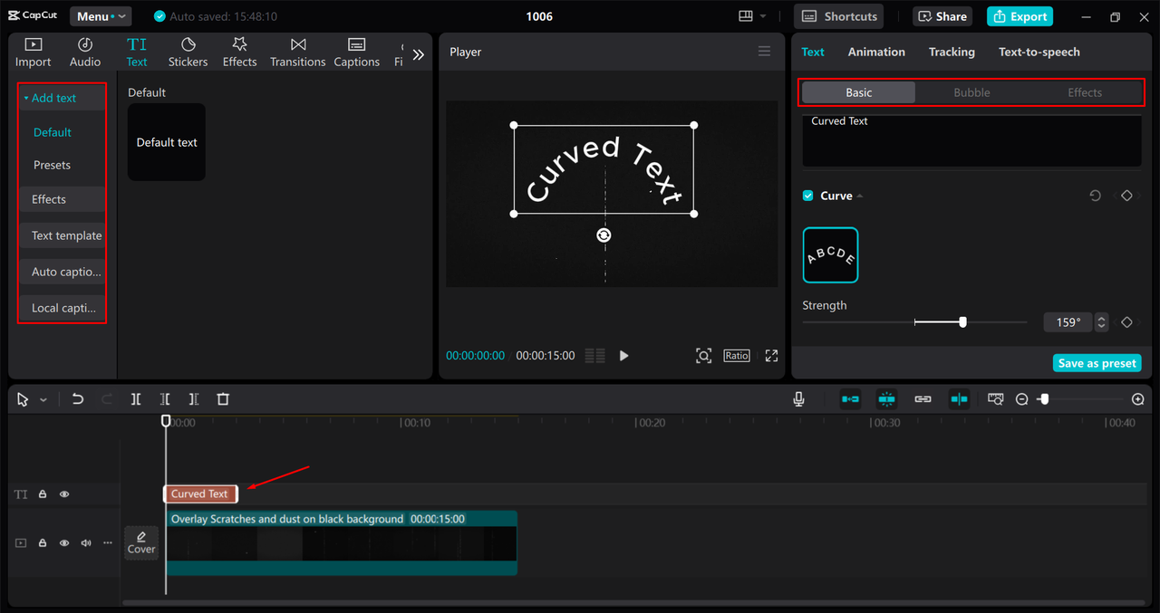Click Save as preset
1160x613 pixels.
(1097, 363)
